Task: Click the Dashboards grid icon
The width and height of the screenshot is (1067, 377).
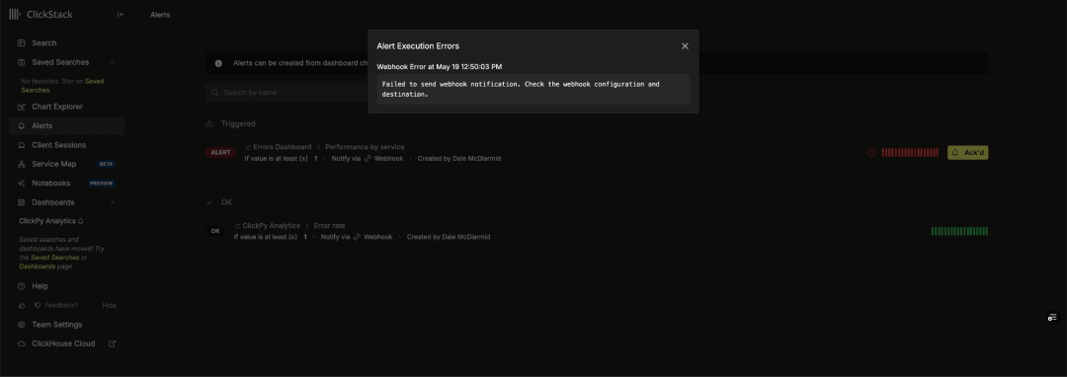Action: 21,202
